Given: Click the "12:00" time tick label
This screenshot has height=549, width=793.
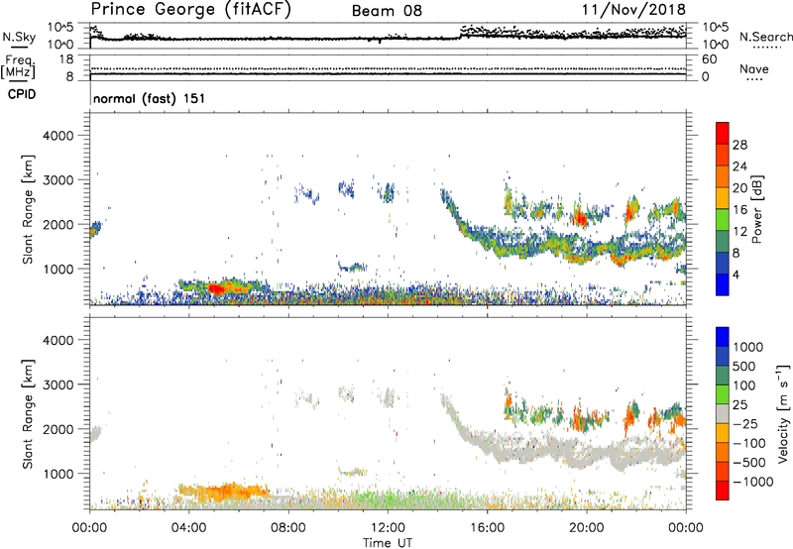Looking at the screenshot, I should click(x=388, y=528).
